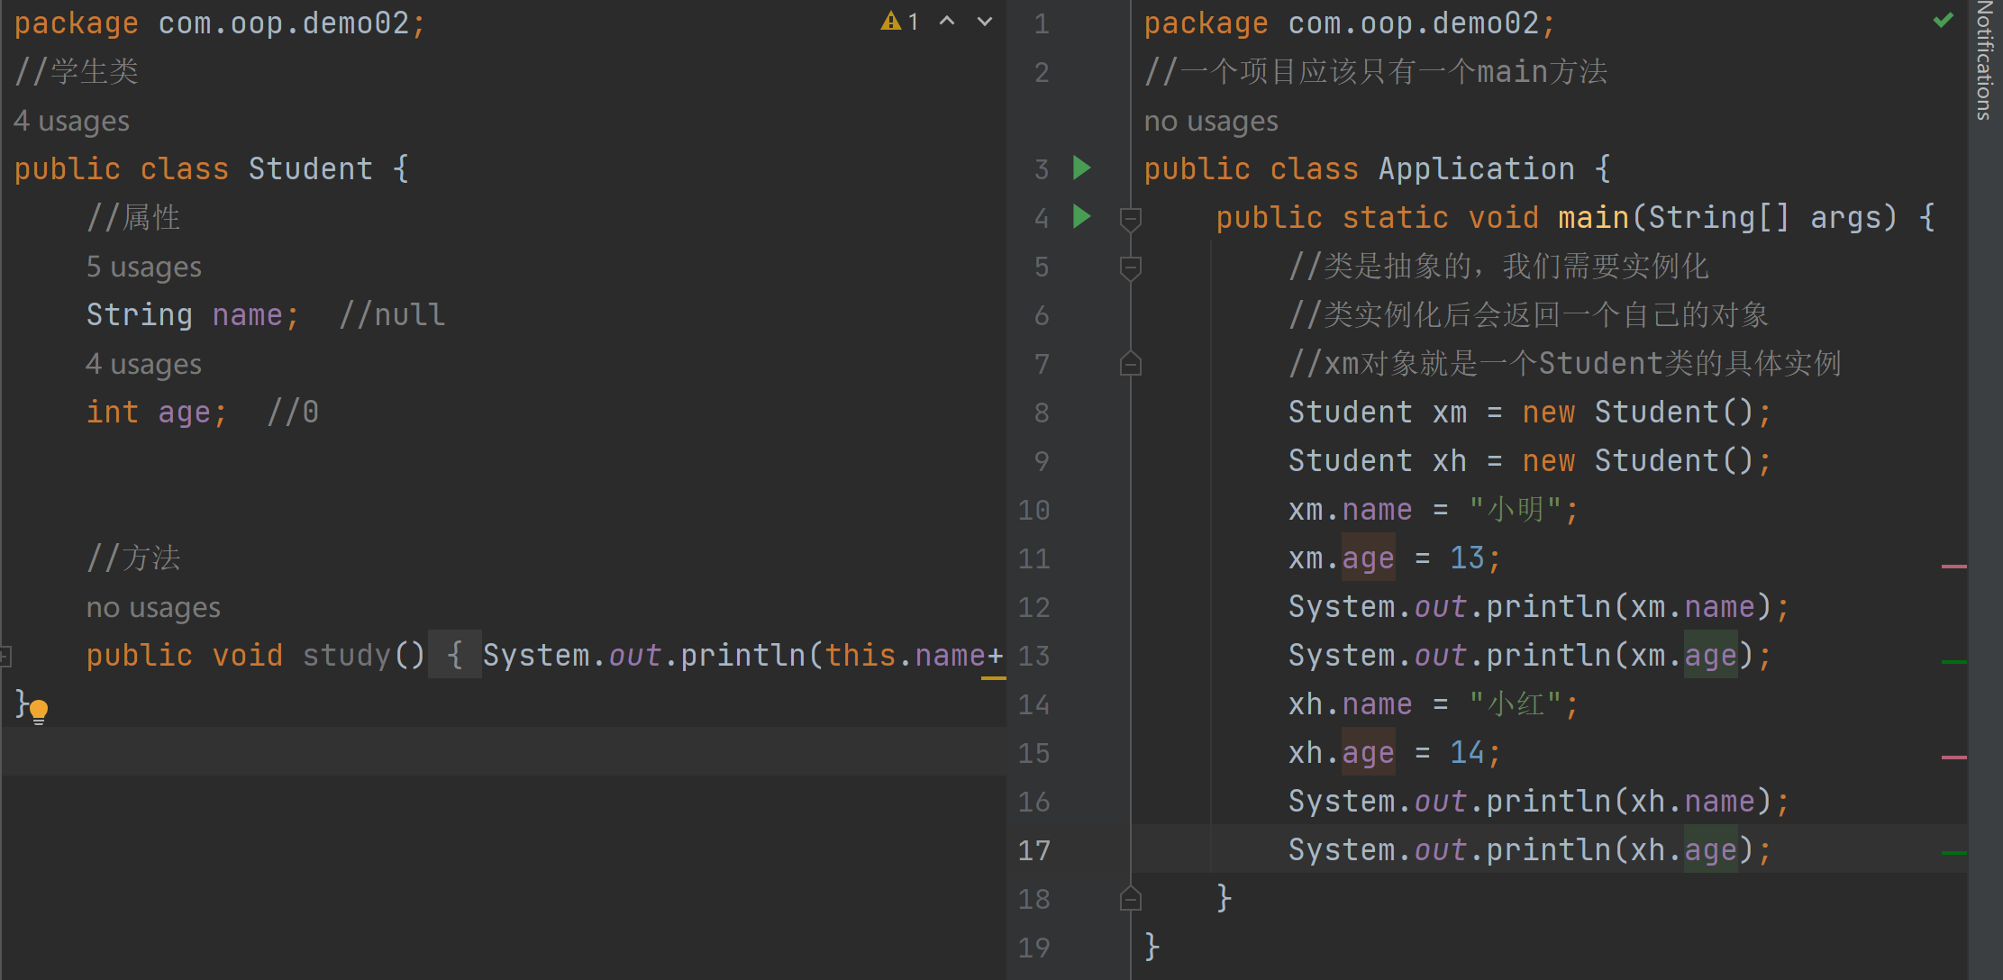Image resolution: width=2003 pixels, height=980 pixels.
Task: Open the Notifications side panel
Action: point(1985,61)
